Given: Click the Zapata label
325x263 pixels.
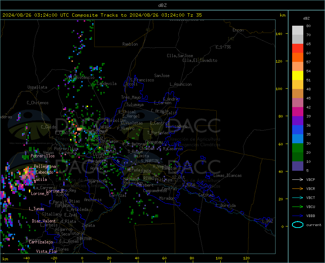Looking at the screenshot, I should (88, 225).
